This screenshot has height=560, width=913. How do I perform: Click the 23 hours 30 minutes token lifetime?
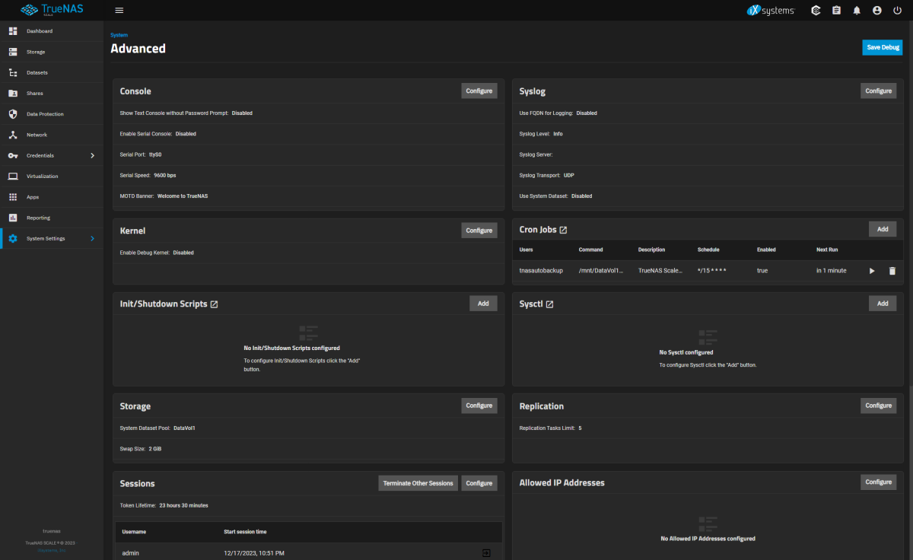click(183, 505)
